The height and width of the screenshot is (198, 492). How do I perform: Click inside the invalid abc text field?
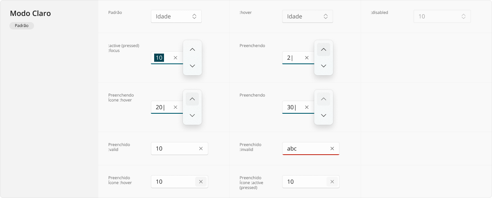pyautogui.click(x=311, y=148)
